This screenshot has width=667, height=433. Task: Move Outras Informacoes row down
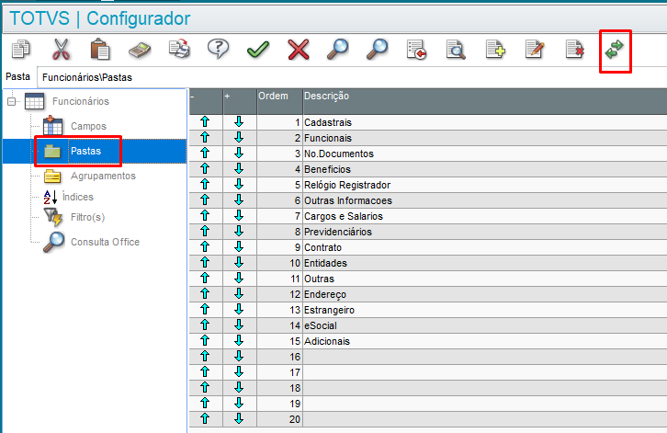(239, 200)
